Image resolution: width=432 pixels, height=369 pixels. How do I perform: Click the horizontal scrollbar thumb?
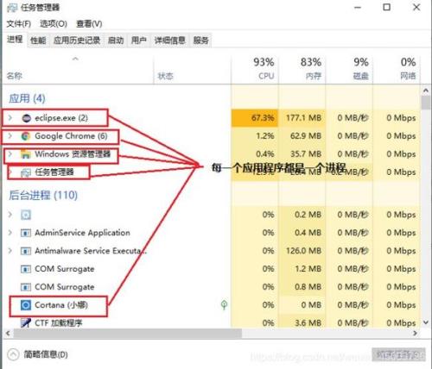click(128, 334)
